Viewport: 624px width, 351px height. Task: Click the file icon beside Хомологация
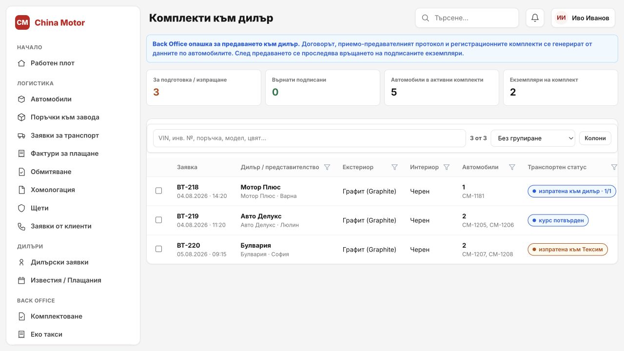(x=21, y=190)
